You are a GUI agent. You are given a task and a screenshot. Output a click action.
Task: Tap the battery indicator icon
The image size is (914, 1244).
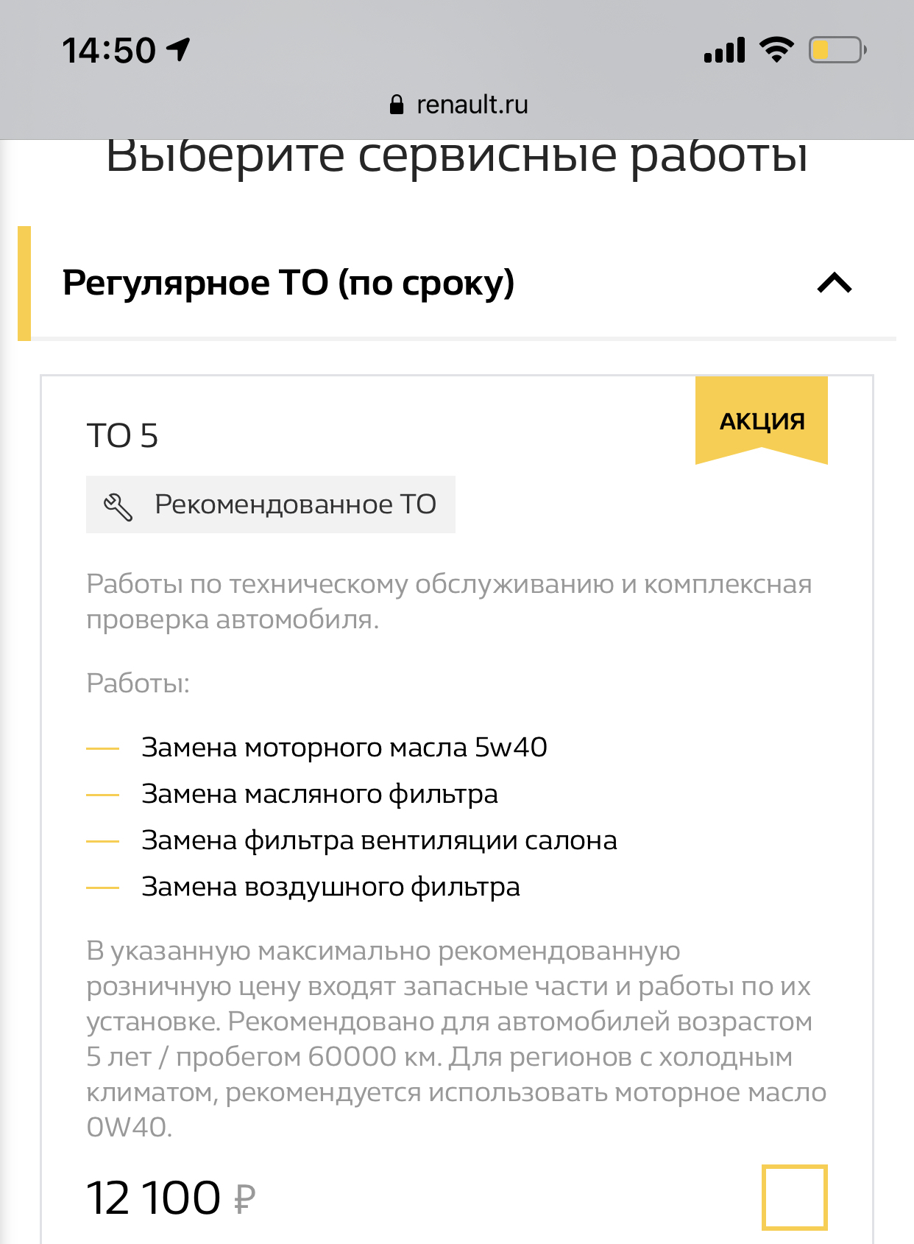[837, 50]
